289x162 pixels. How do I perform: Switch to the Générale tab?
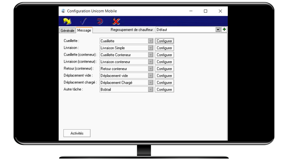coord(67,31)
